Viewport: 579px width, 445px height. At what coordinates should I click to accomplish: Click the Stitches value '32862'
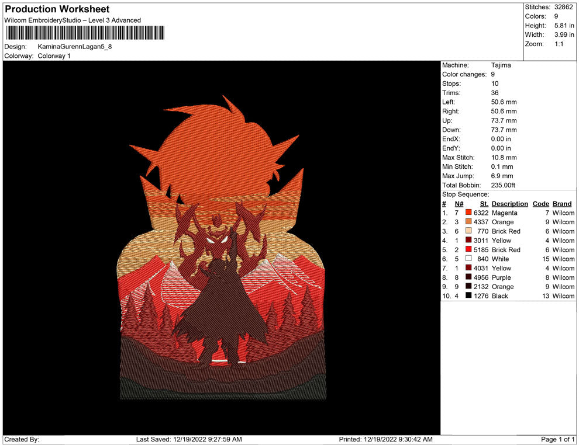click(x=563, y=7)
